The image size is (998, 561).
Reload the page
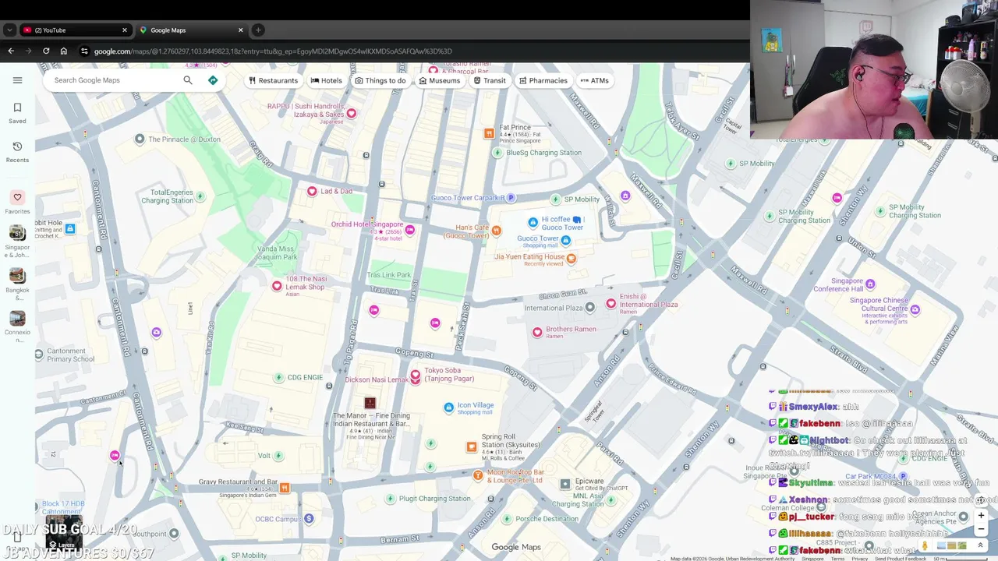(x=46, y=51)
